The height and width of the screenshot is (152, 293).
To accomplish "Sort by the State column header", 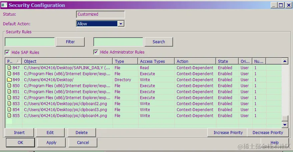I will (227, 61).
